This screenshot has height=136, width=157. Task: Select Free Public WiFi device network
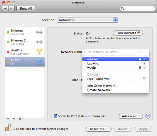tap(116, 79)
